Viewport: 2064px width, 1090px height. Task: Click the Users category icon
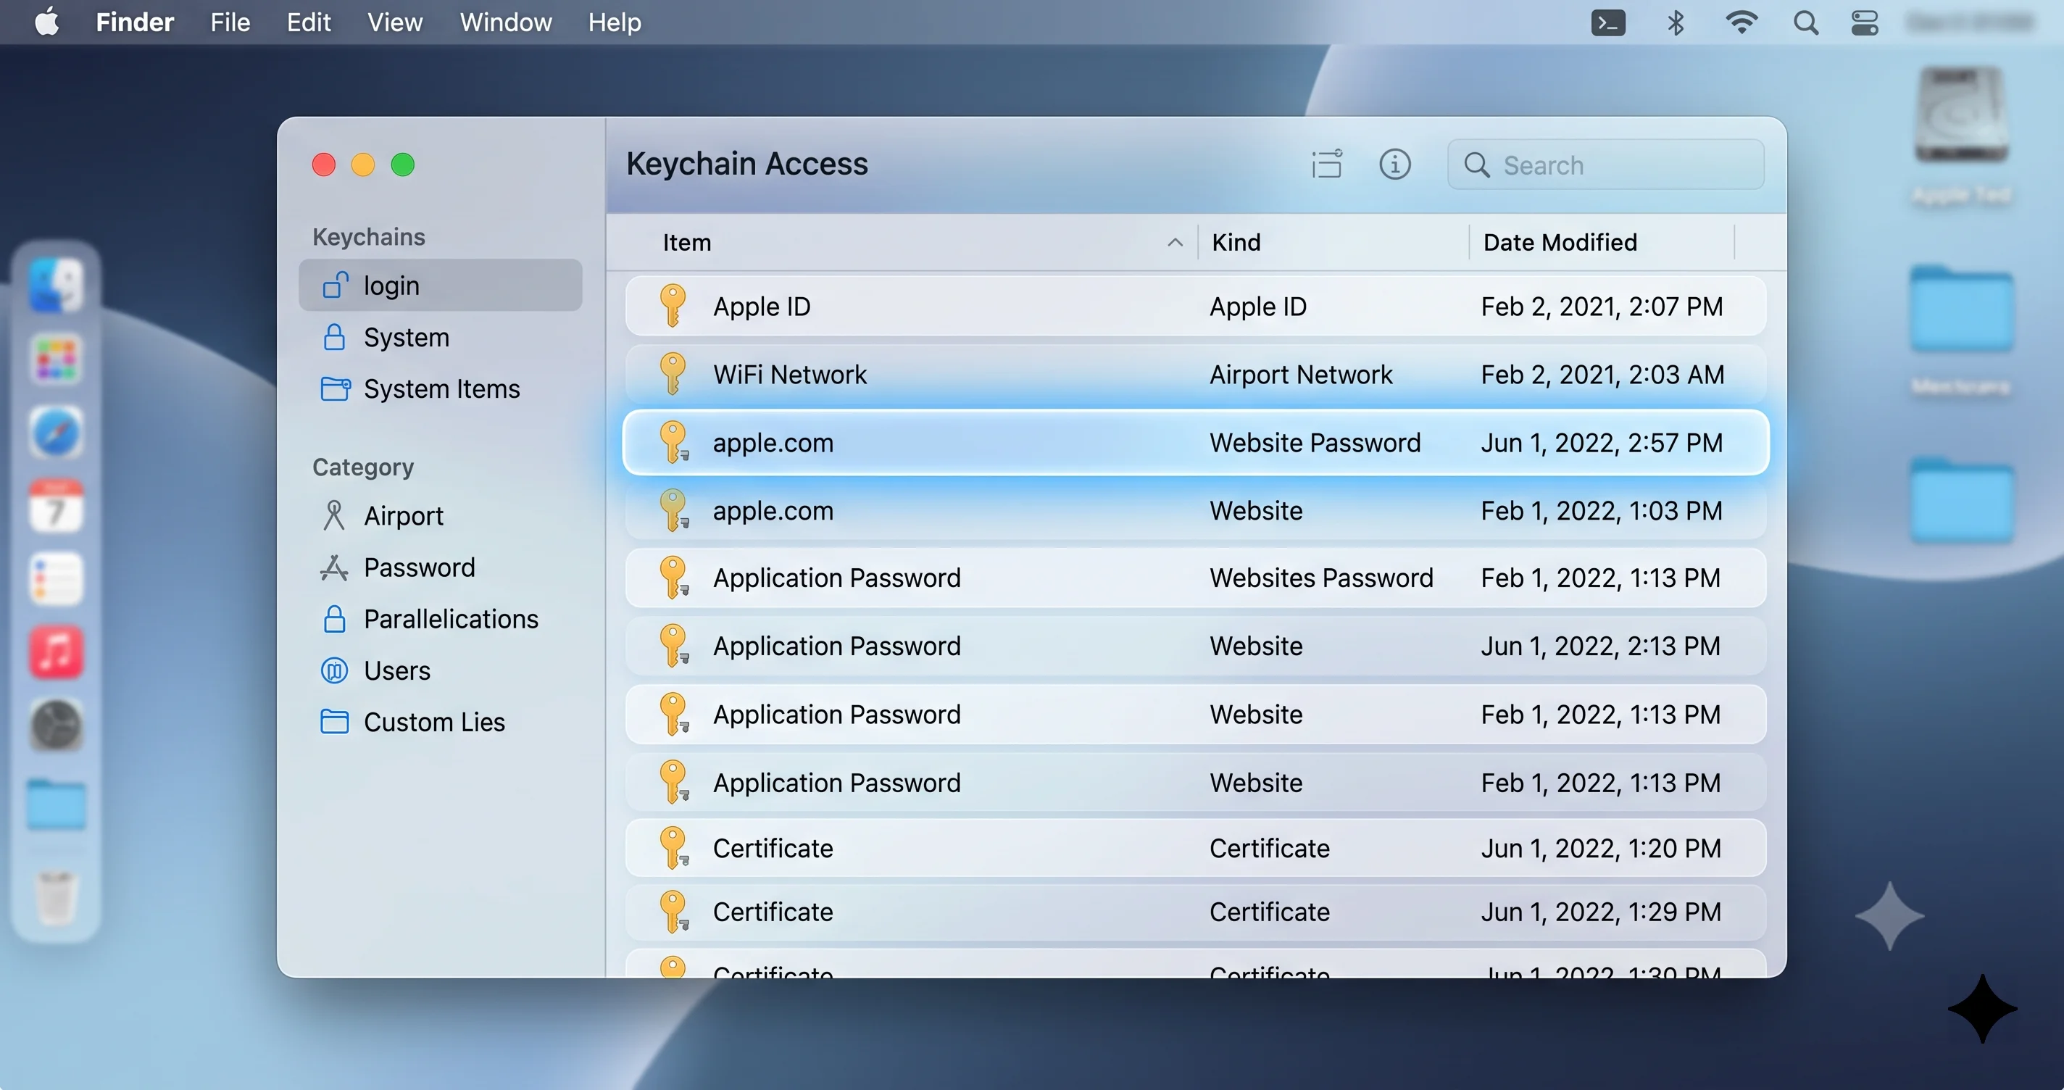(x=334, y=670)
